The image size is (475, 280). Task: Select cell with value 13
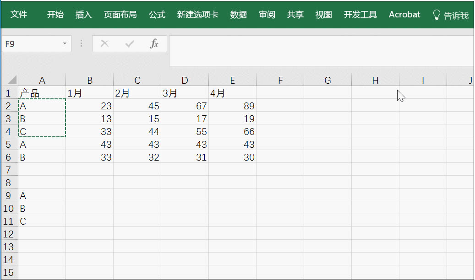[x=90, y=118]
